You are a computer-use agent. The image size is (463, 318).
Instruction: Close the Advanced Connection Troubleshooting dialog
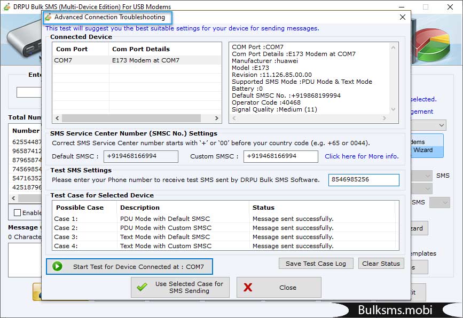tap(403, 17)
